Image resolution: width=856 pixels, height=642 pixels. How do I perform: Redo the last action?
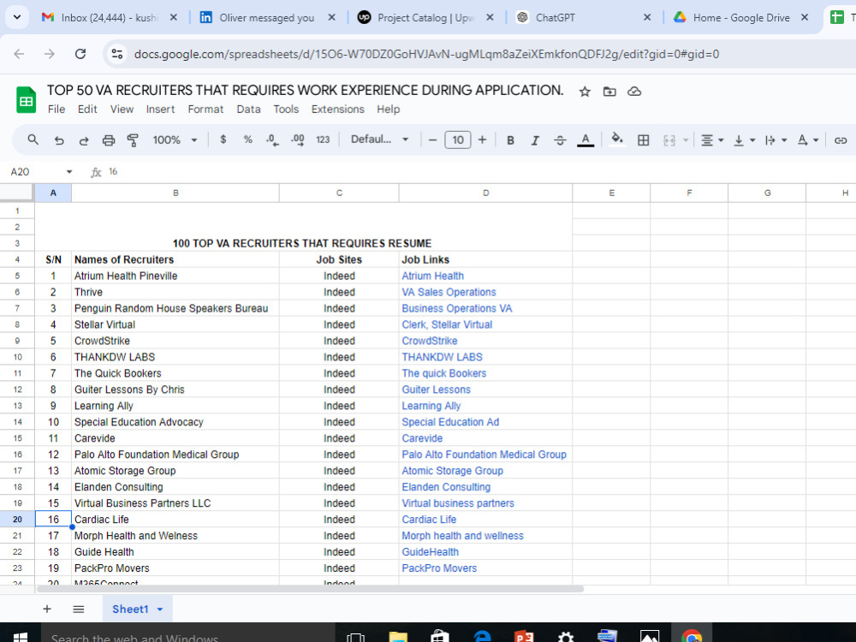pyautogui.click(x=84, y=140)
